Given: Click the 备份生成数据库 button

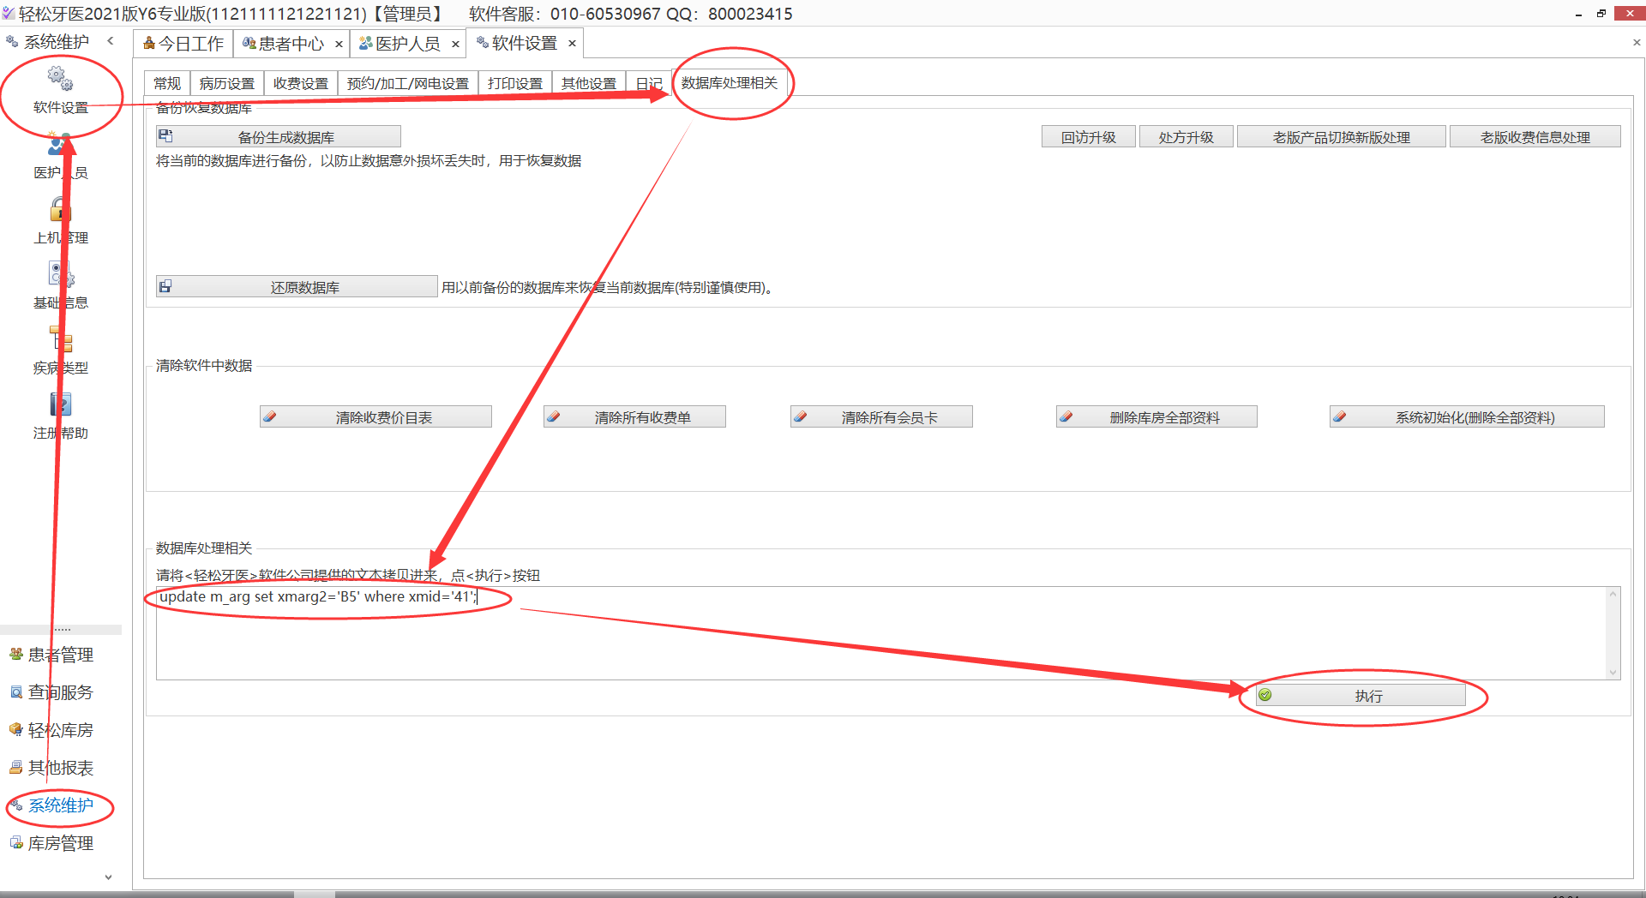Looking at the screenshot, I should [279, 137].
